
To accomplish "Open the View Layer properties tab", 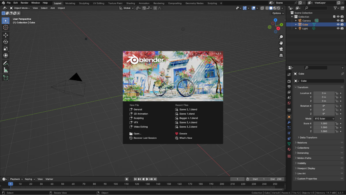I will coord(289,92).
